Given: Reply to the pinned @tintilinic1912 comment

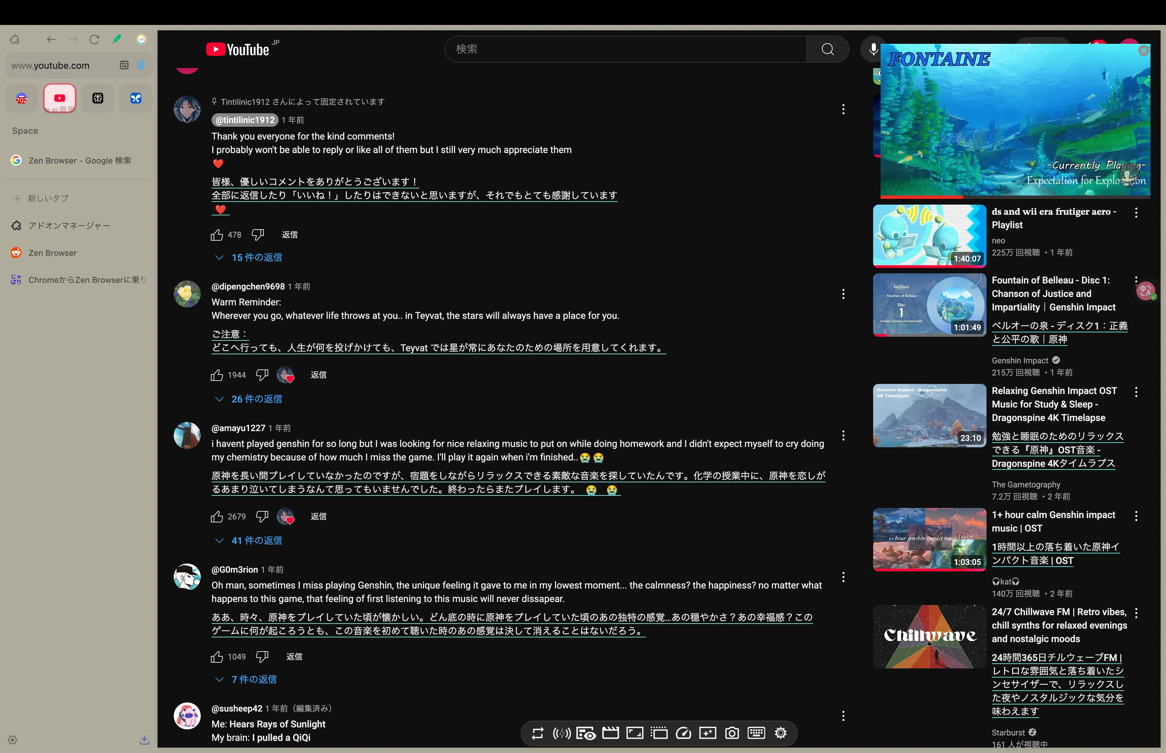Looking at the screenshot, I should [290, 235].
